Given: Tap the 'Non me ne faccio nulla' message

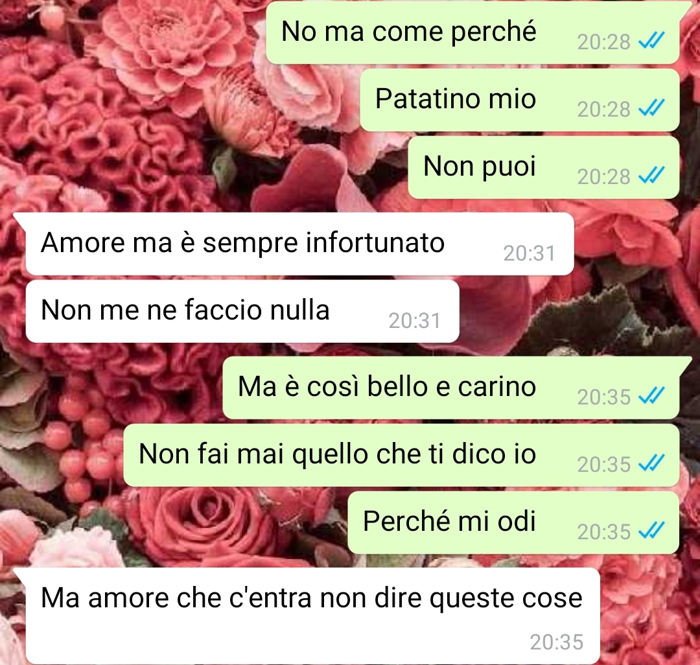Looking at the screenshot, I should click(x=242, y=311).
